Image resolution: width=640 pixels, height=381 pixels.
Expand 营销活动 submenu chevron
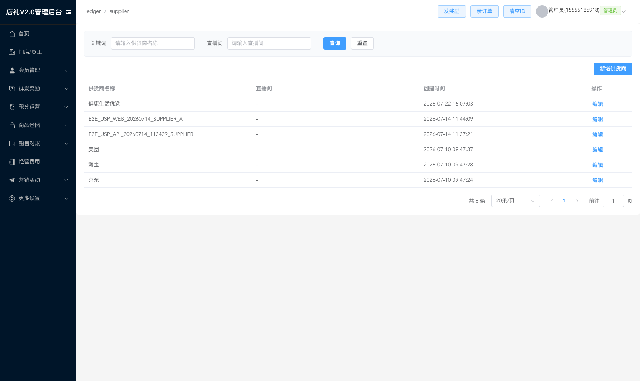coord(66,180)
